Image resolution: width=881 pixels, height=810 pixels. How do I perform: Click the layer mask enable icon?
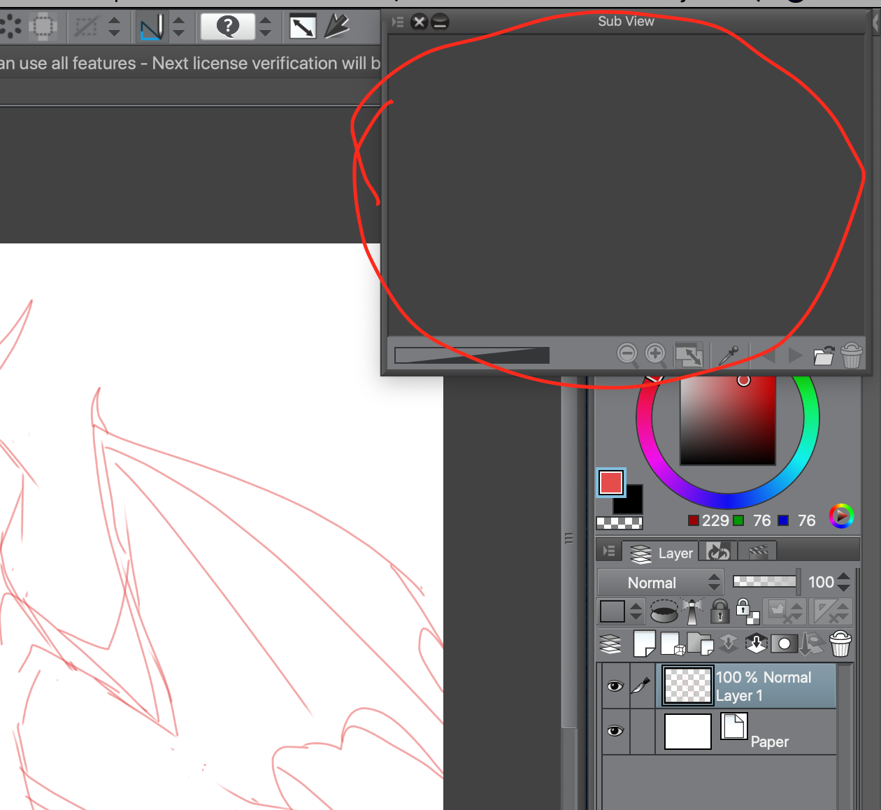[783, 611]
